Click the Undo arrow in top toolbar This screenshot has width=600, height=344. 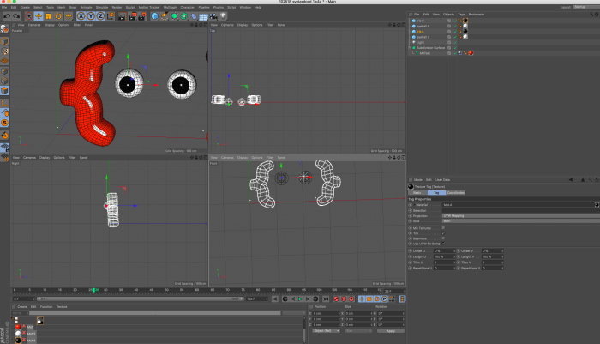(6, 15)
